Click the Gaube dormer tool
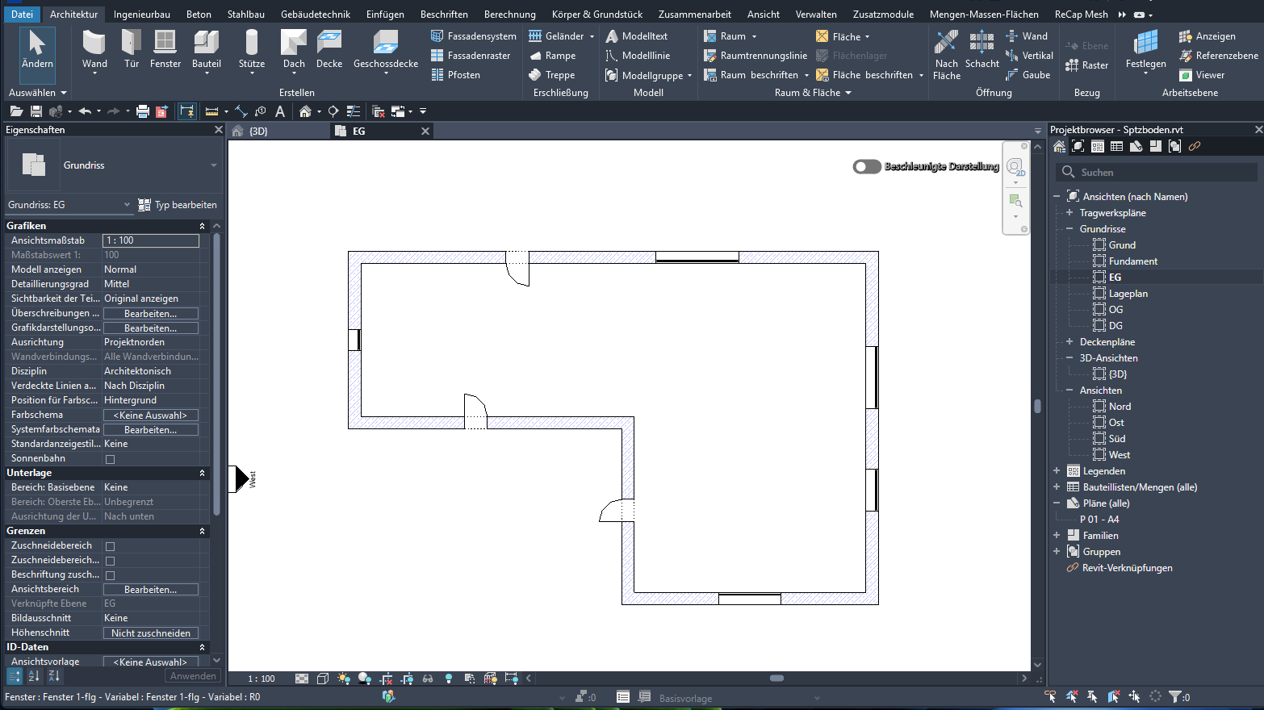 [x=1028, y=75]
